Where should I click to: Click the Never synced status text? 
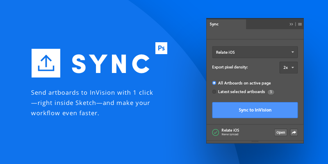point(230,134)
